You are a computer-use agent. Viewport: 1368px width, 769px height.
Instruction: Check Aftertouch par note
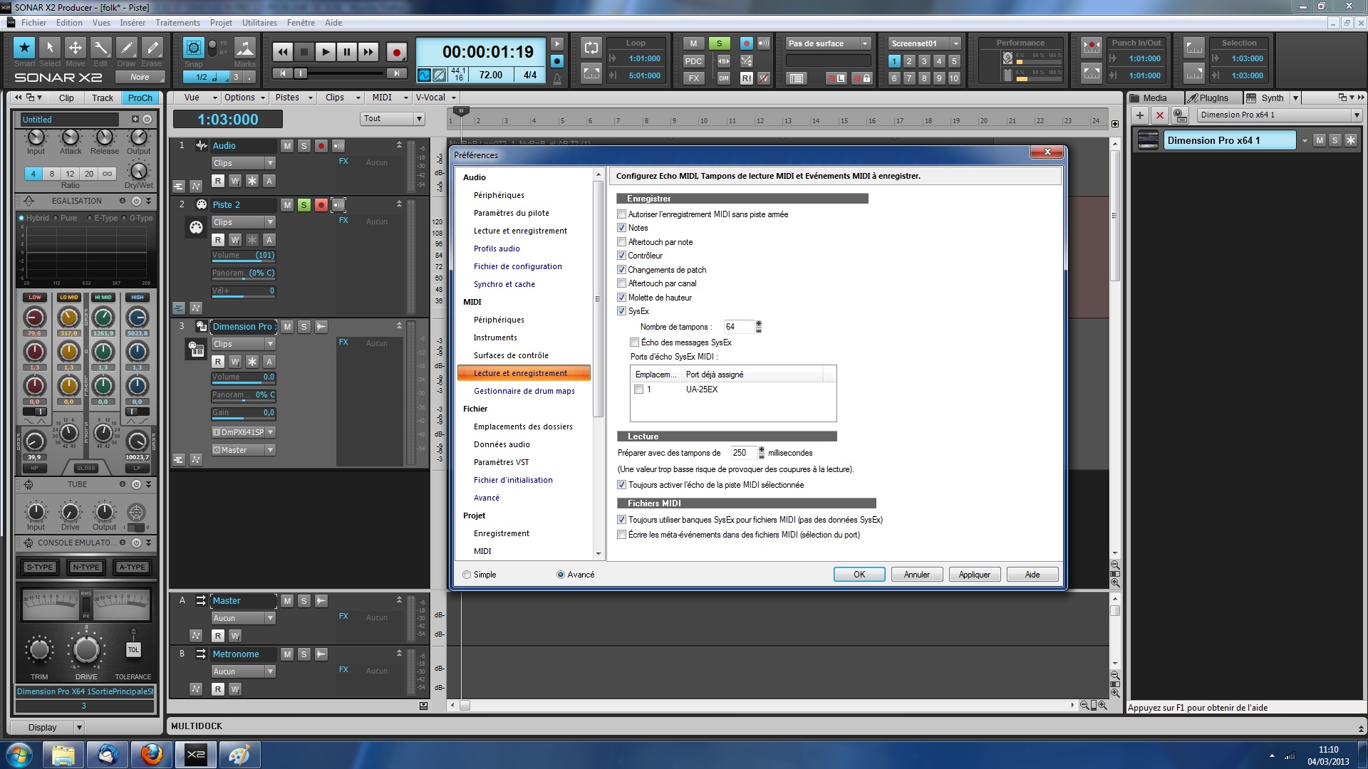tap(622, 242)
